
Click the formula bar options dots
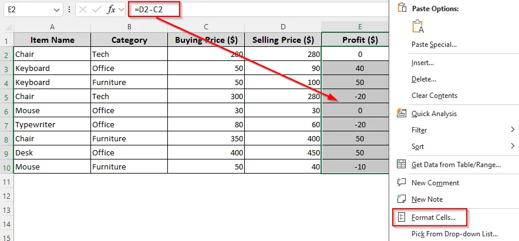tap(69, 9)
